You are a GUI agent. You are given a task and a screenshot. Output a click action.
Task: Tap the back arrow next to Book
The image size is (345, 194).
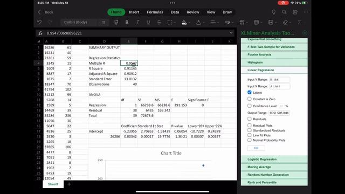pos(39,12)
